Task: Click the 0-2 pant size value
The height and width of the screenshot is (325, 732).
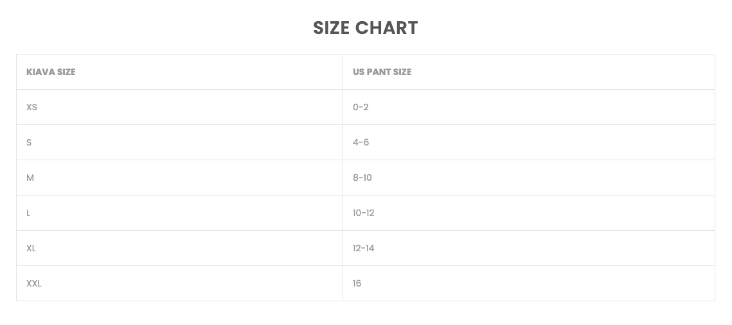Action: click(361, 107)
